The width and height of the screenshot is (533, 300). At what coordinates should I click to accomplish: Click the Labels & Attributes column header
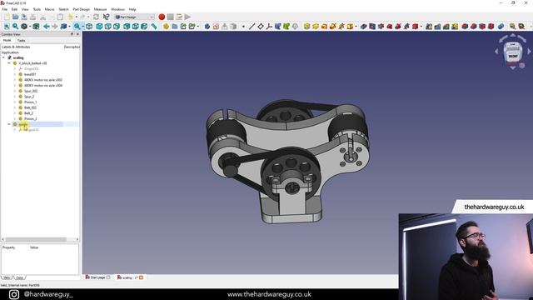click(16, 47)
